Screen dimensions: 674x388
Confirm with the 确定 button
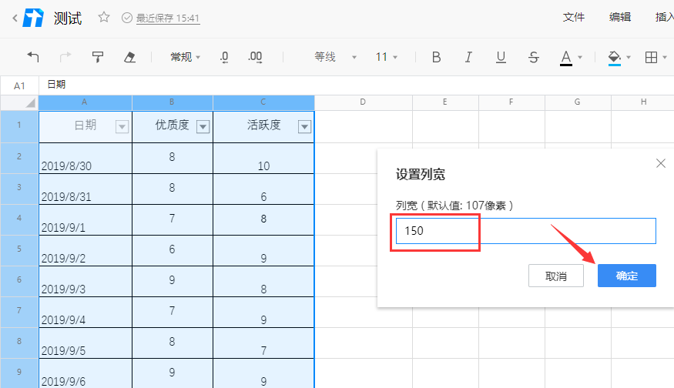[627, 276]
